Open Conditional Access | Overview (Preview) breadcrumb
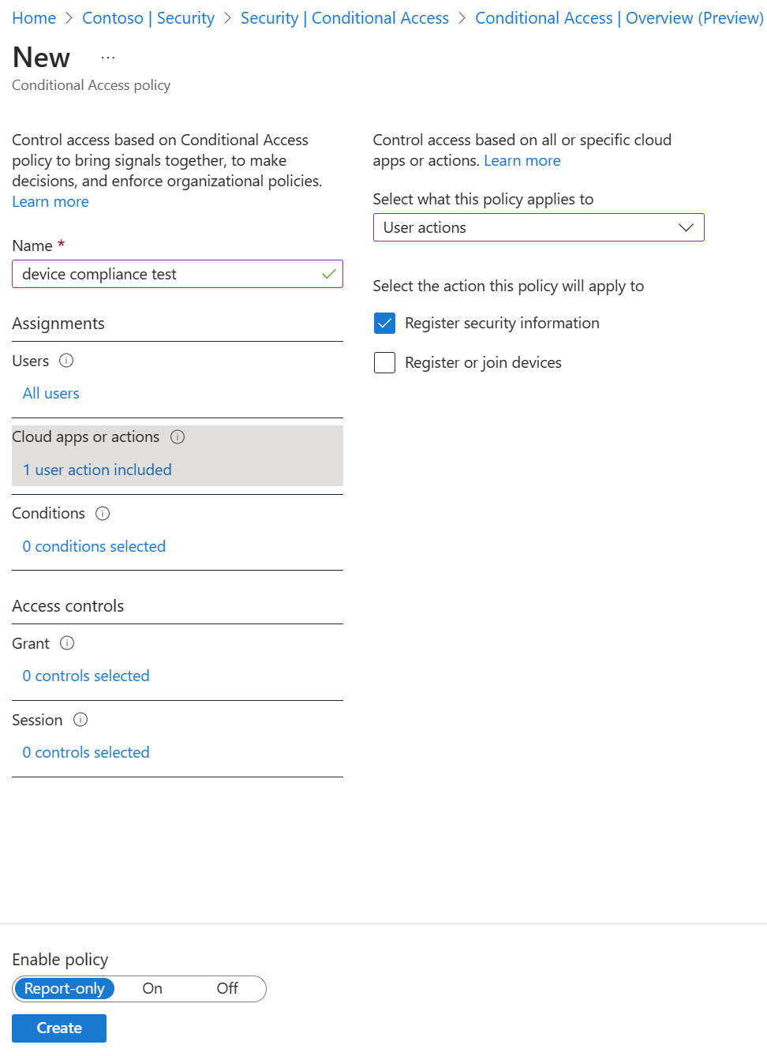Image resolution: width=767 pixels, height=1056 pixels. tap(619, 17)
